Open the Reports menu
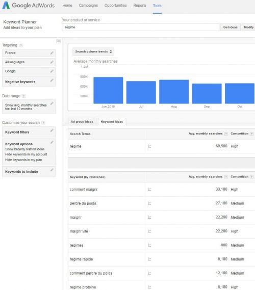The image size is (255, 290). point(140,6)
